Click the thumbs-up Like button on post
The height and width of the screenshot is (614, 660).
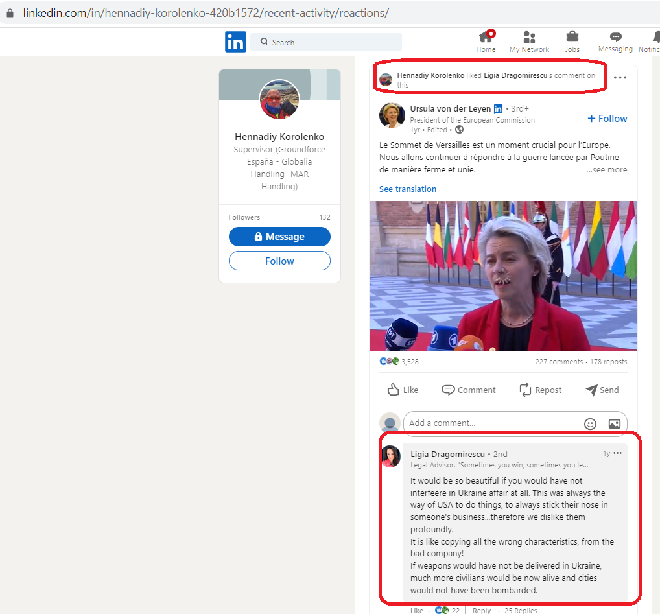(x=403, y=390)
